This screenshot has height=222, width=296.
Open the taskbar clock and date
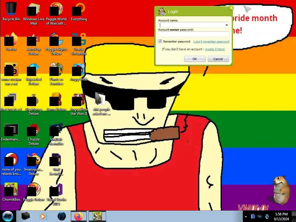281,217
